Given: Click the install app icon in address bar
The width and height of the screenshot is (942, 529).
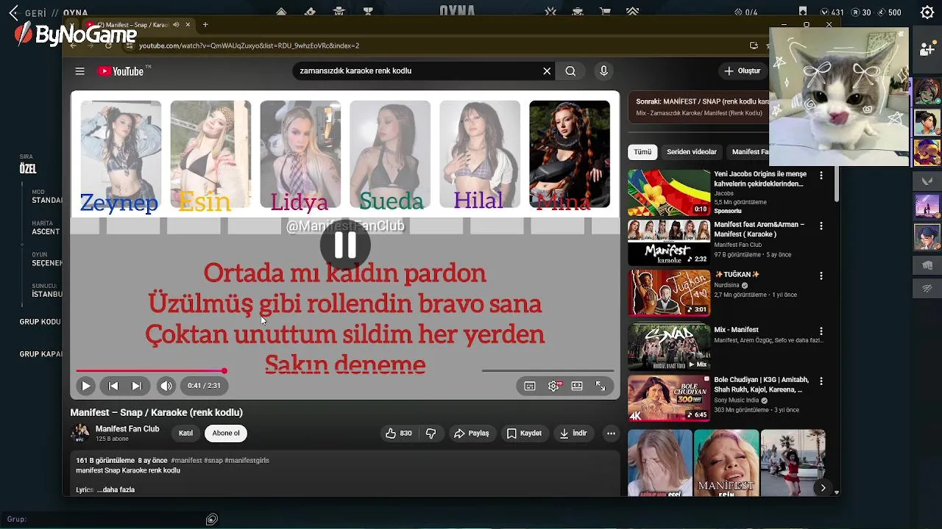Looking at the screenshot, I should click(x=754, y=46).
